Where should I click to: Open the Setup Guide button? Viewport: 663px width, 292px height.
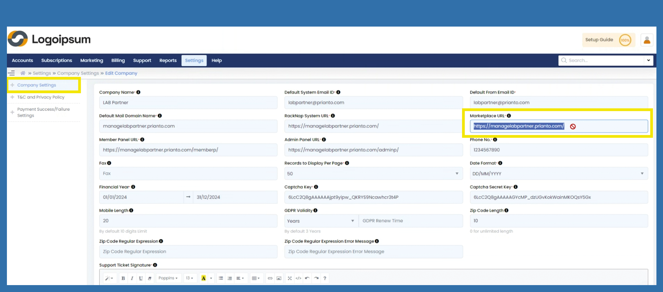click(608, 40)
